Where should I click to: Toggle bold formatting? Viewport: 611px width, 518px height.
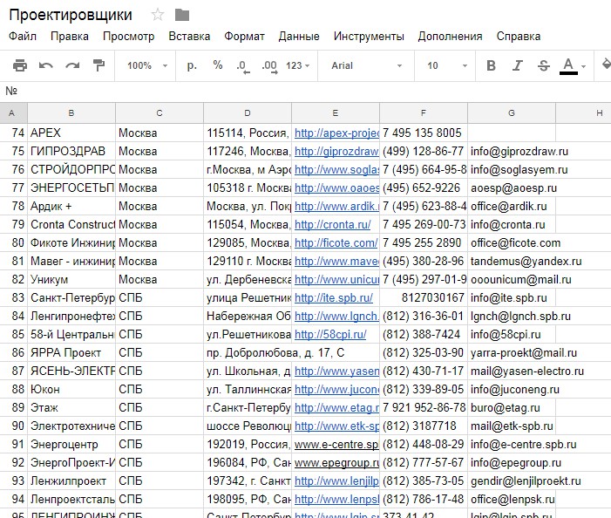[491, 65]
